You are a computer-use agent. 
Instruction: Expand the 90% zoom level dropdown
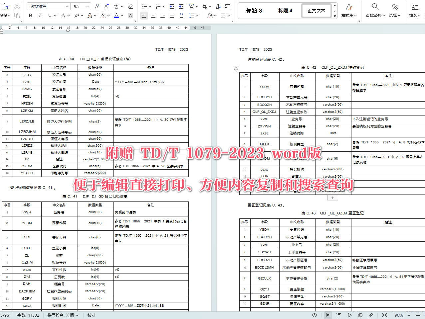point(409,315)
